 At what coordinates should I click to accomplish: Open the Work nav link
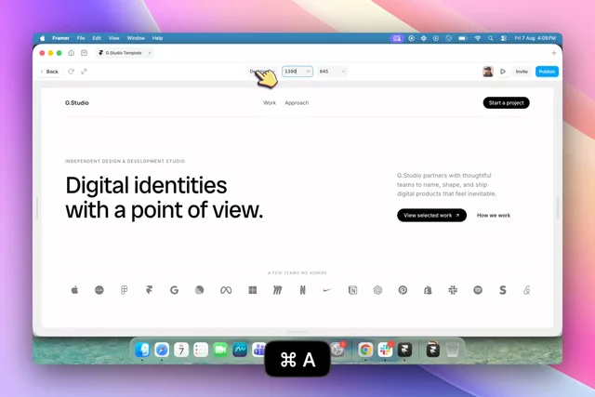pos(270,103)
